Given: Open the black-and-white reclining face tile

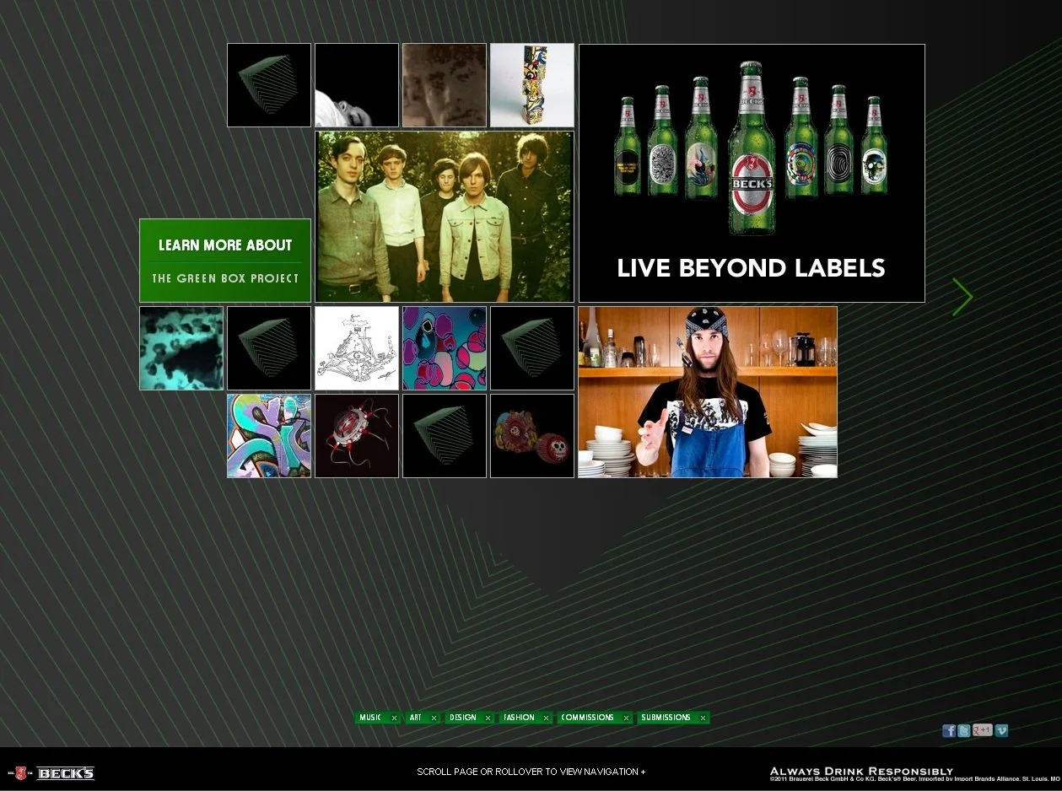Looking at the screenshot, I should (357, 85).
